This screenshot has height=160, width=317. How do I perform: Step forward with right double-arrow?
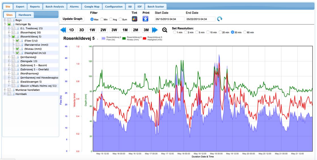coord(155,30)
